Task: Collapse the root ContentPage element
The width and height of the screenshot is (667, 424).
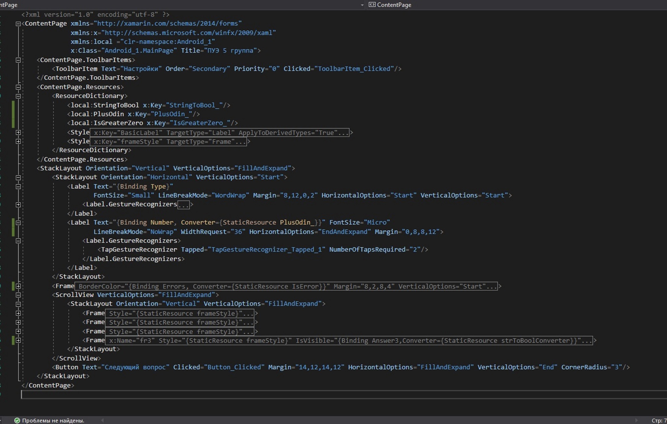Action: click(18, 24)
